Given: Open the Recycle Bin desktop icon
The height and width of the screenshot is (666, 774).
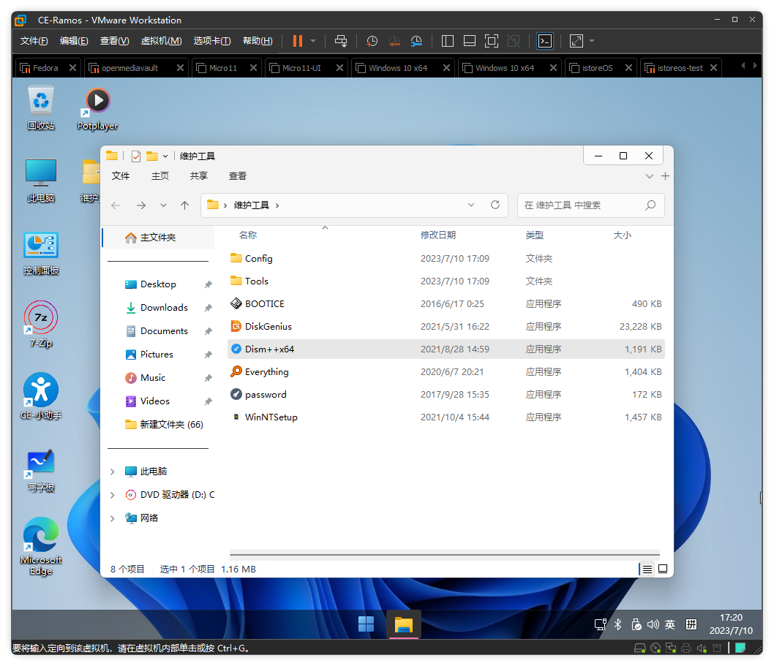Looking at the screenshot, I should click(41, 108).
